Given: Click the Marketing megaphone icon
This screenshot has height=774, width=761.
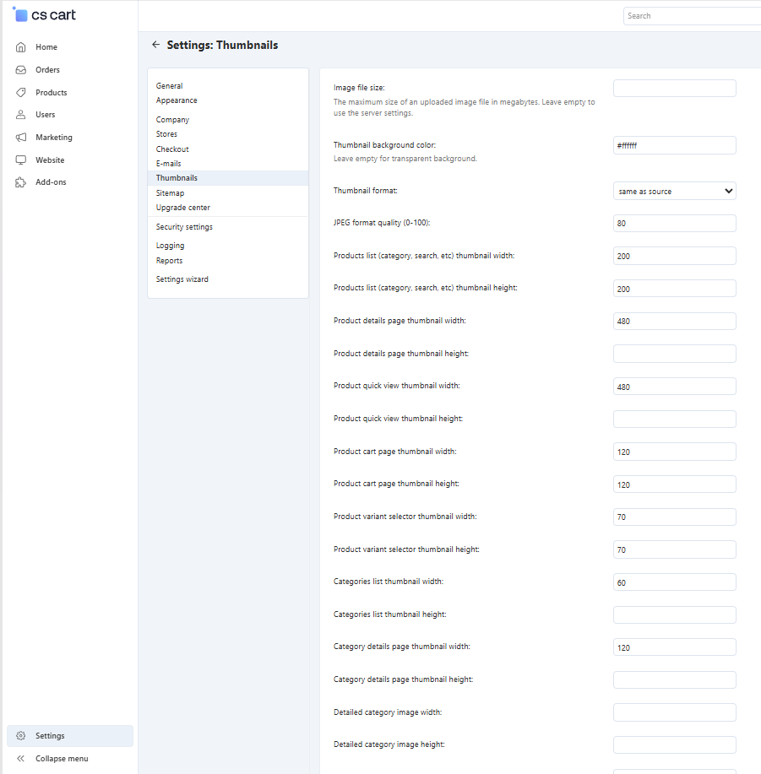Looking at the screenshot, I should coord(21,138).
